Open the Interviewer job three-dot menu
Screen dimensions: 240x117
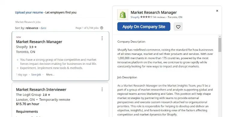coord(102,89)
